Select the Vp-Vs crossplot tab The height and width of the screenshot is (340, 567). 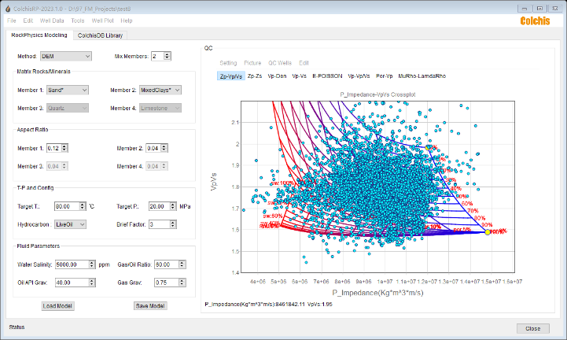point(299,76)
